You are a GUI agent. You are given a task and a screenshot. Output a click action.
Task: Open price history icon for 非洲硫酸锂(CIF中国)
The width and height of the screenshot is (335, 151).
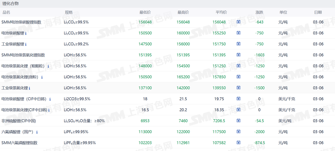pos(239,121)
